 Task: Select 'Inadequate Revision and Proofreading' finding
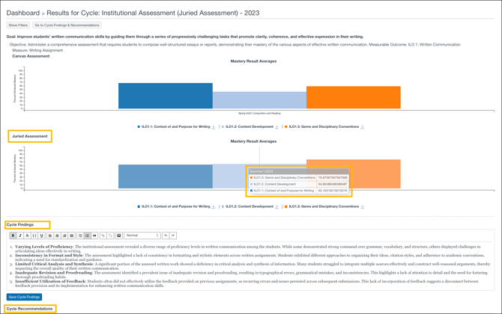tap(53, 272)
